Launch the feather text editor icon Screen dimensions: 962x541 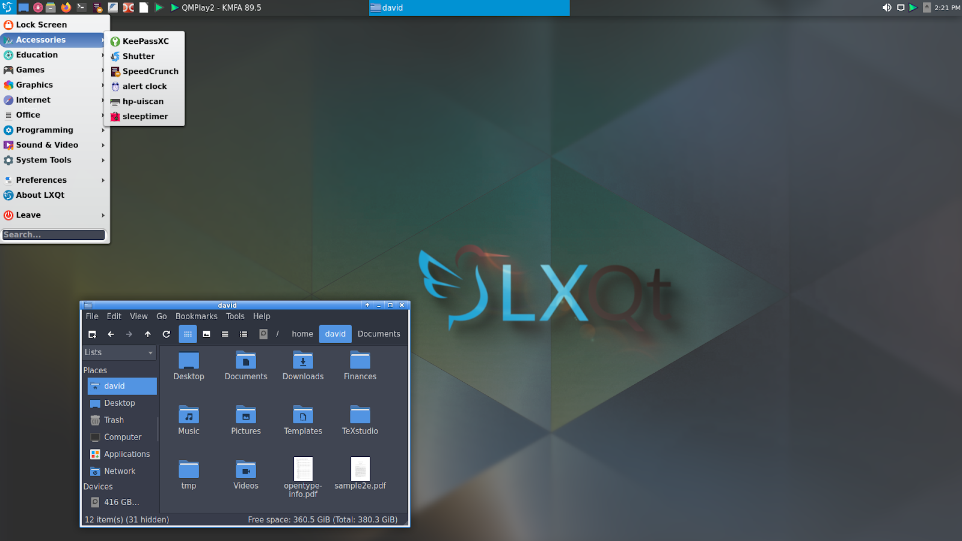point(113,7)
